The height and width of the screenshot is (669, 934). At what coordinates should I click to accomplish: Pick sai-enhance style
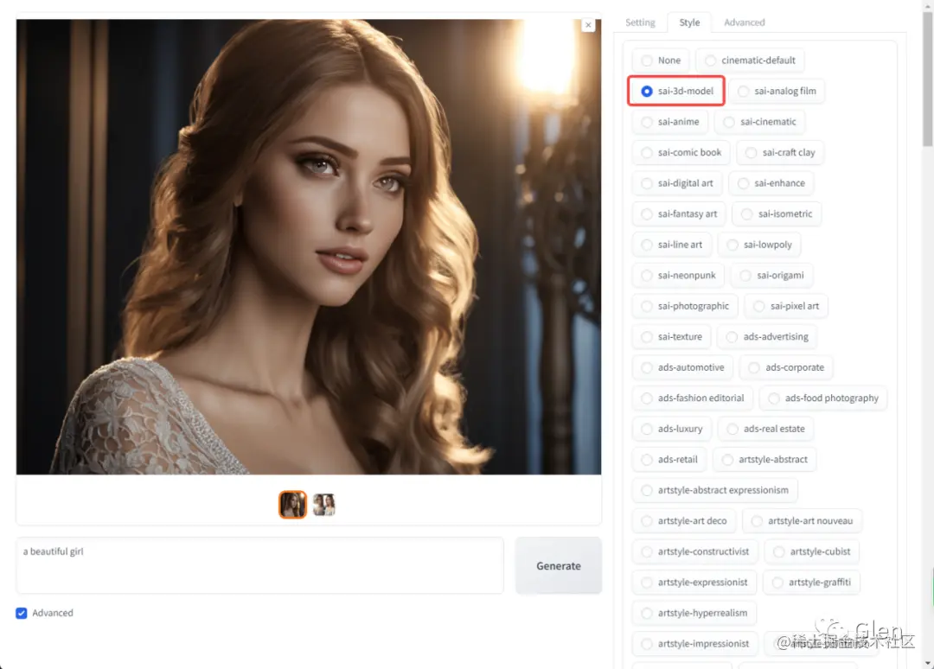[x=771, y=183]
